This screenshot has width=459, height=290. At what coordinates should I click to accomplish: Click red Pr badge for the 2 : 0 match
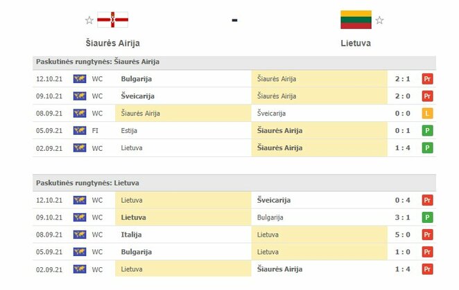point(428,96)
